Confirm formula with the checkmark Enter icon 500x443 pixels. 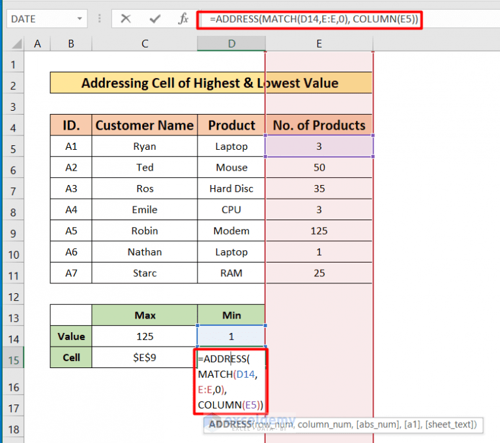click(155, 19)
